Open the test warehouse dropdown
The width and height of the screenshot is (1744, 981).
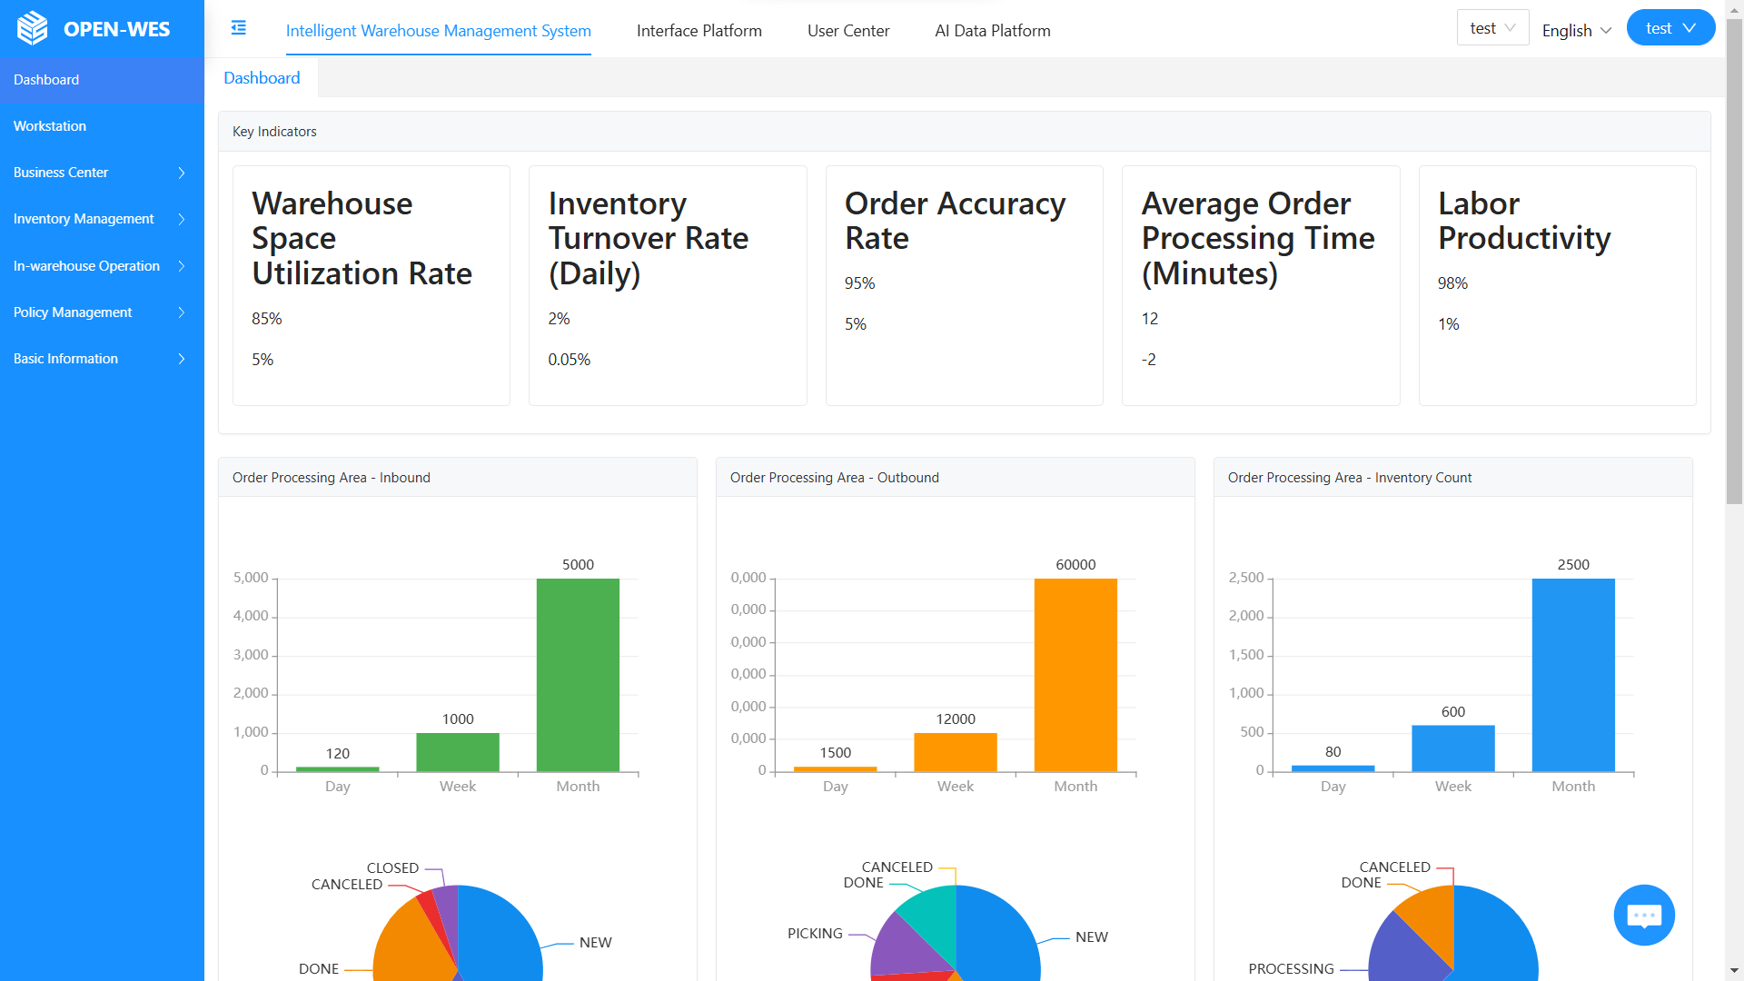[1492, 28]
